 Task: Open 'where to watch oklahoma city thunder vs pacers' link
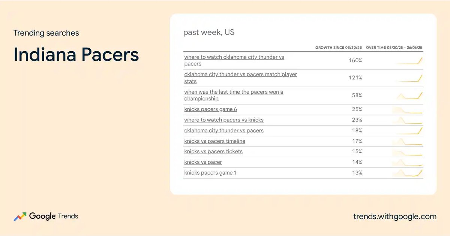coord(234,60)
